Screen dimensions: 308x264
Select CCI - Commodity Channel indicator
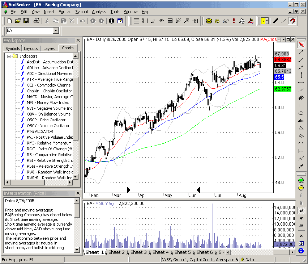point(49,85)
